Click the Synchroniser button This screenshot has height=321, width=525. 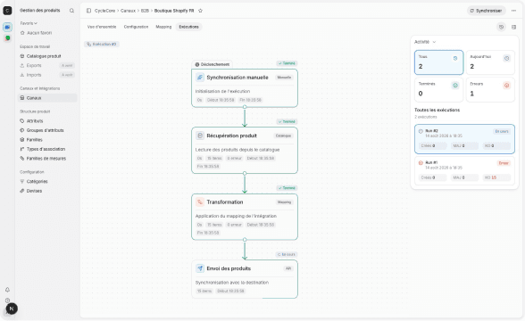tap(486, 11)
